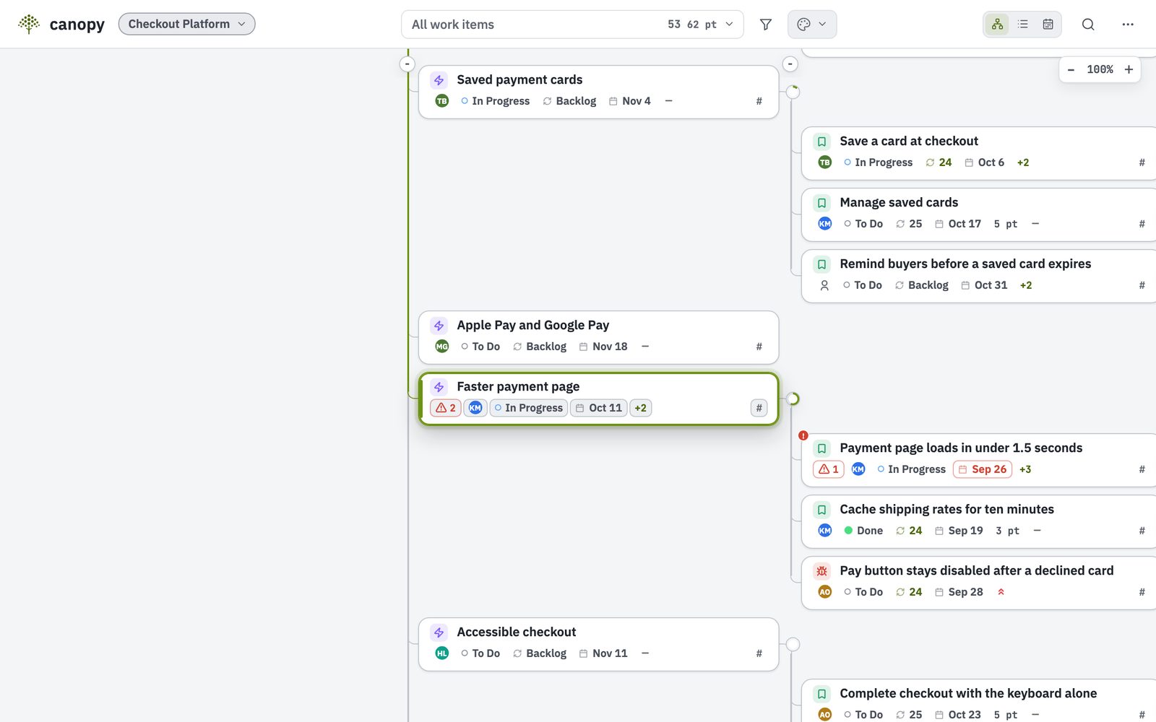Switch to the list view
1156x722 pixels.
pyautogui.click(x=1022, y=25)
